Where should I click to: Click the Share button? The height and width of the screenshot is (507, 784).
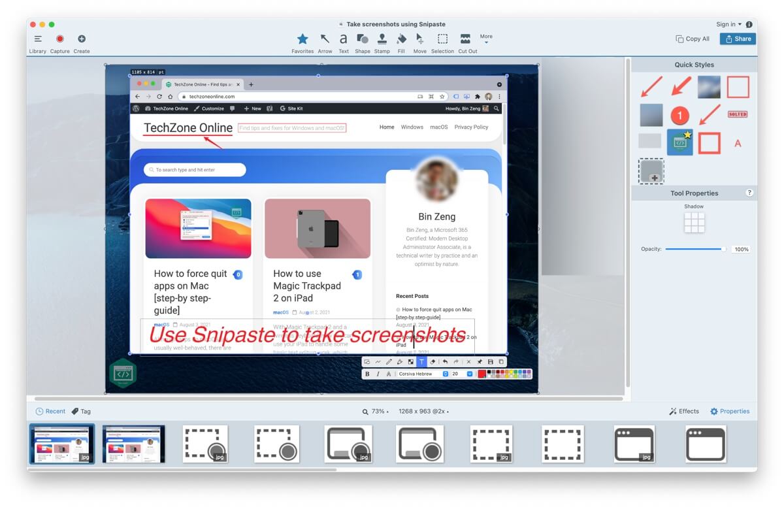[737, 39]
